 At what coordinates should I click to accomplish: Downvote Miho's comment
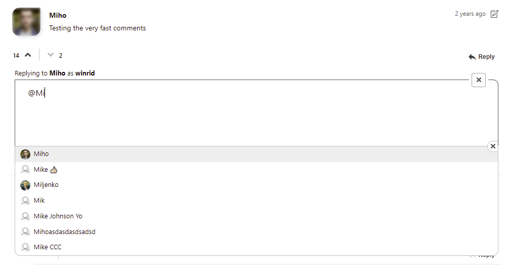point(50,55)
